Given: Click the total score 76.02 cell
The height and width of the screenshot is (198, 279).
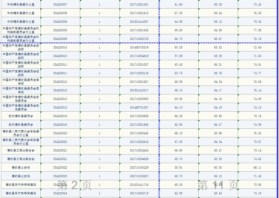Looking at the screenshot, I should pyautogui.click(x=257, y=133).
